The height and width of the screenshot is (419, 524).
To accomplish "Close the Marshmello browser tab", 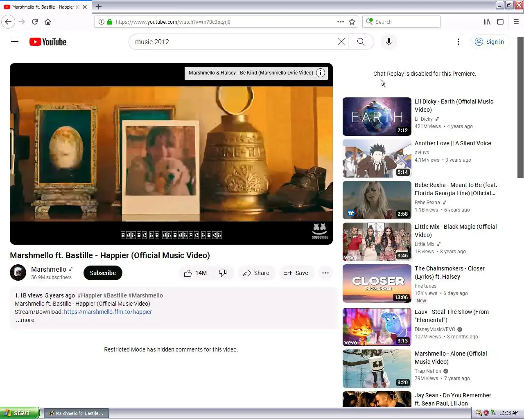I will pos(85,7).
